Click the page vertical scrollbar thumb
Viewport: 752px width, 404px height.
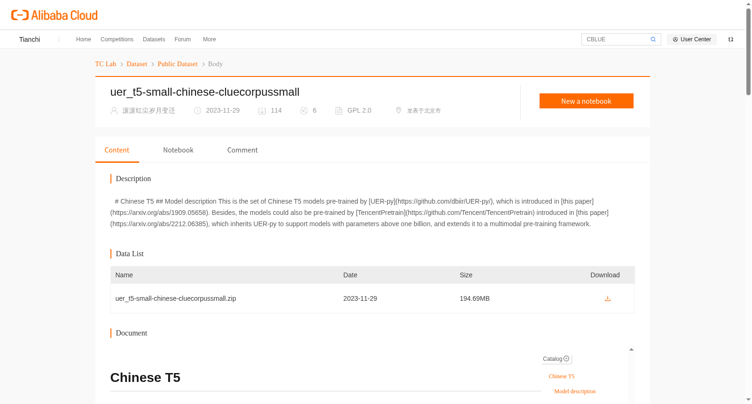point(748,52)
